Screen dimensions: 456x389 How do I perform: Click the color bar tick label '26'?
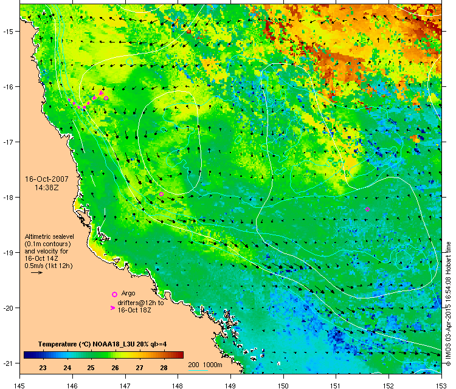click(115, 368)
